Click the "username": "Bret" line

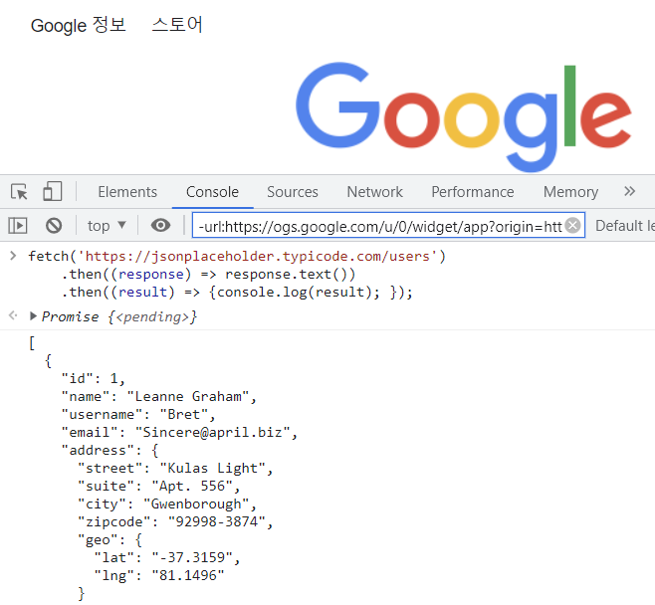(137, 415)
